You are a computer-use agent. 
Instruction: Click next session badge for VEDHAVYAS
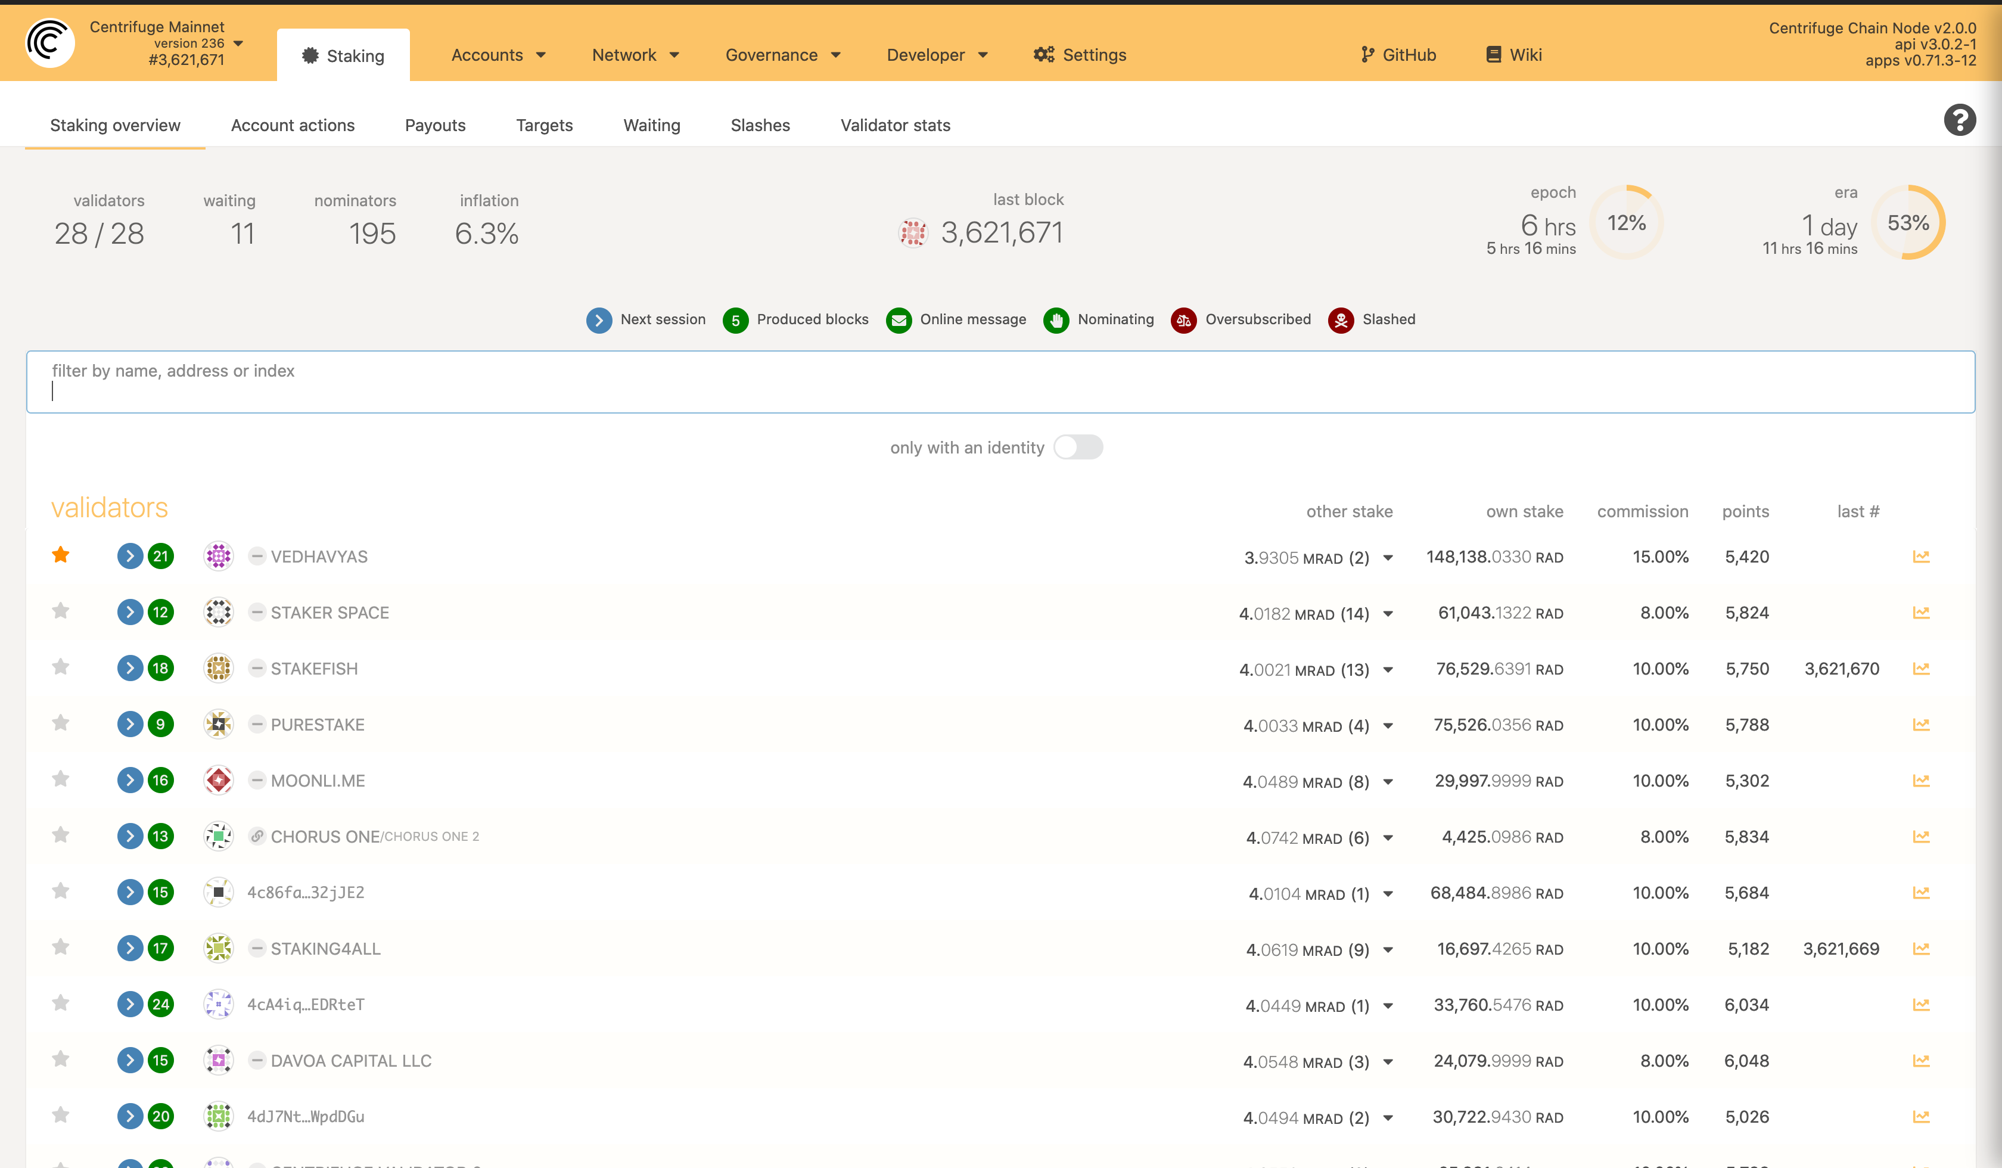(130, 556)
